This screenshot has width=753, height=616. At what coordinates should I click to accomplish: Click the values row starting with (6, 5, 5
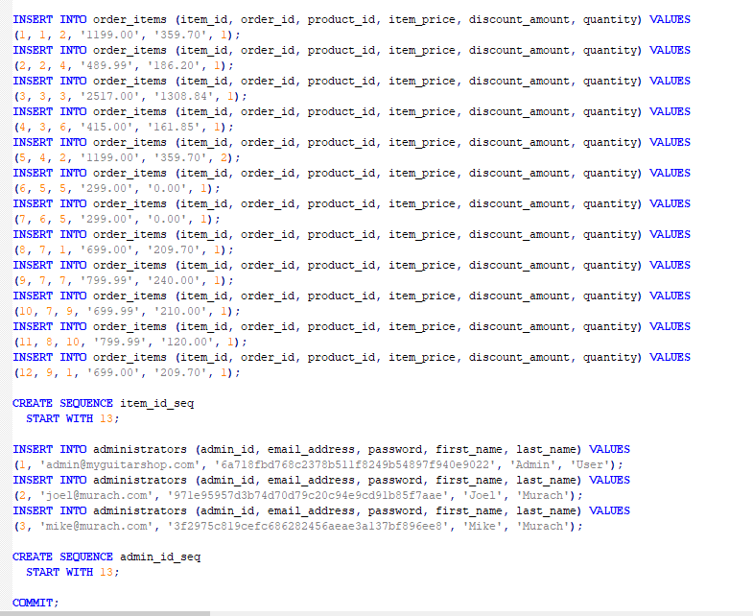pyautogui.click(x=117, y=188)
